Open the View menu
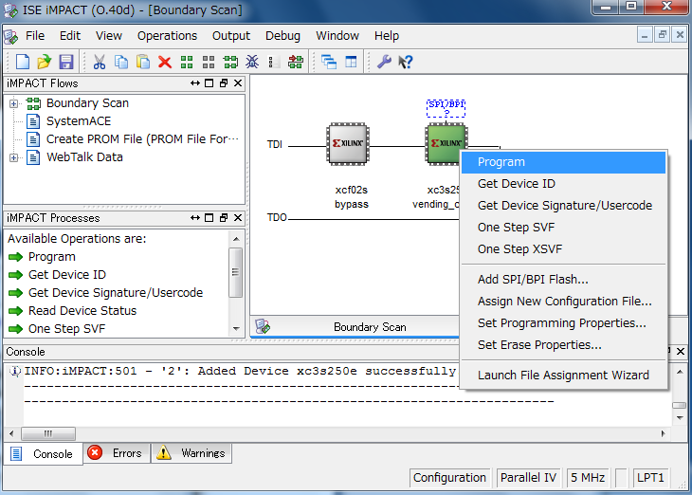The height and width of the screenshot is (495, 692). (109, 36)
